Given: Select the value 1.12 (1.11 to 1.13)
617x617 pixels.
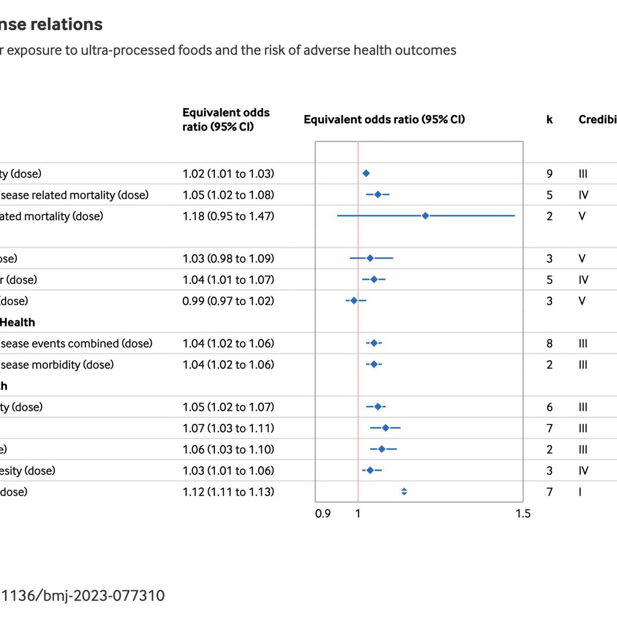Looking at the screenshot, I should 228,492.
